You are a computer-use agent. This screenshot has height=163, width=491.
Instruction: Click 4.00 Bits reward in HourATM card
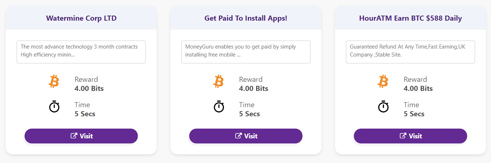[x=418, y=88]
